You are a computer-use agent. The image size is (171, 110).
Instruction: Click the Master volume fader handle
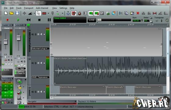click(5, 42)
